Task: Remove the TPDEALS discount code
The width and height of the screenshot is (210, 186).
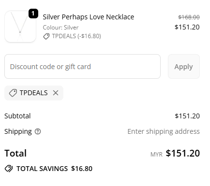Action: coord(56,93)
